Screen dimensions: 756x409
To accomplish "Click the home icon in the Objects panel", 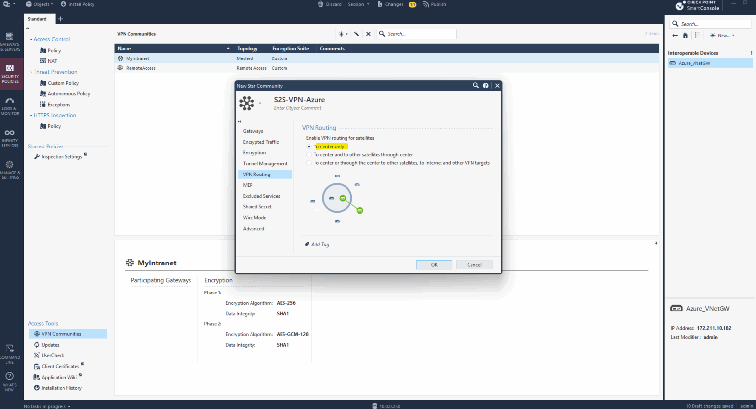I will point(685,35).
